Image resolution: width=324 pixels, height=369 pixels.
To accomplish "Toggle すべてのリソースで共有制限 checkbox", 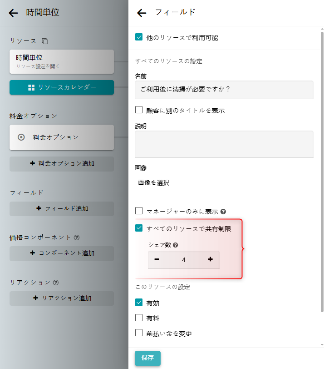I will (139, 228).
